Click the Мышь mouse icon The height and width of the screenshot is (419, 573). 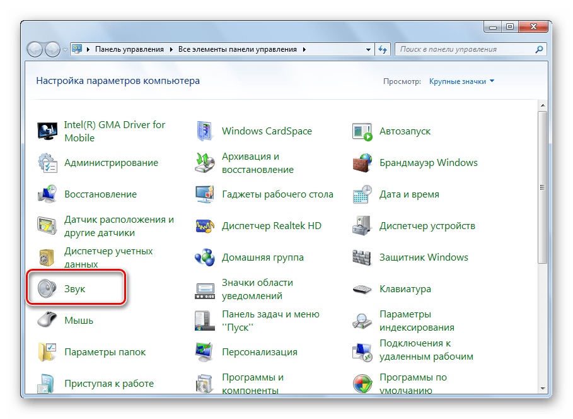[48, 321]
